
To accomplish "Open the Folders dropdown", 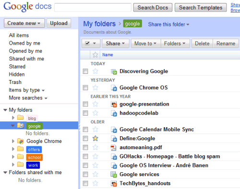I will click(175, 44).
